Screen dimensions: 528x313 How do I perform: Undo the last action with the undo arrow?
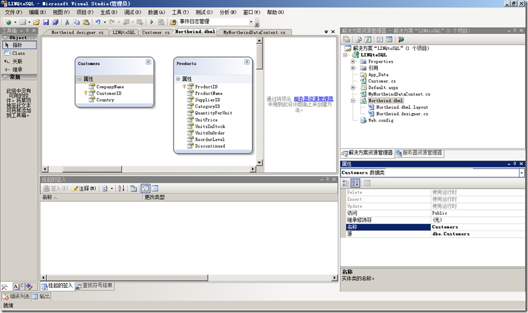98,22
